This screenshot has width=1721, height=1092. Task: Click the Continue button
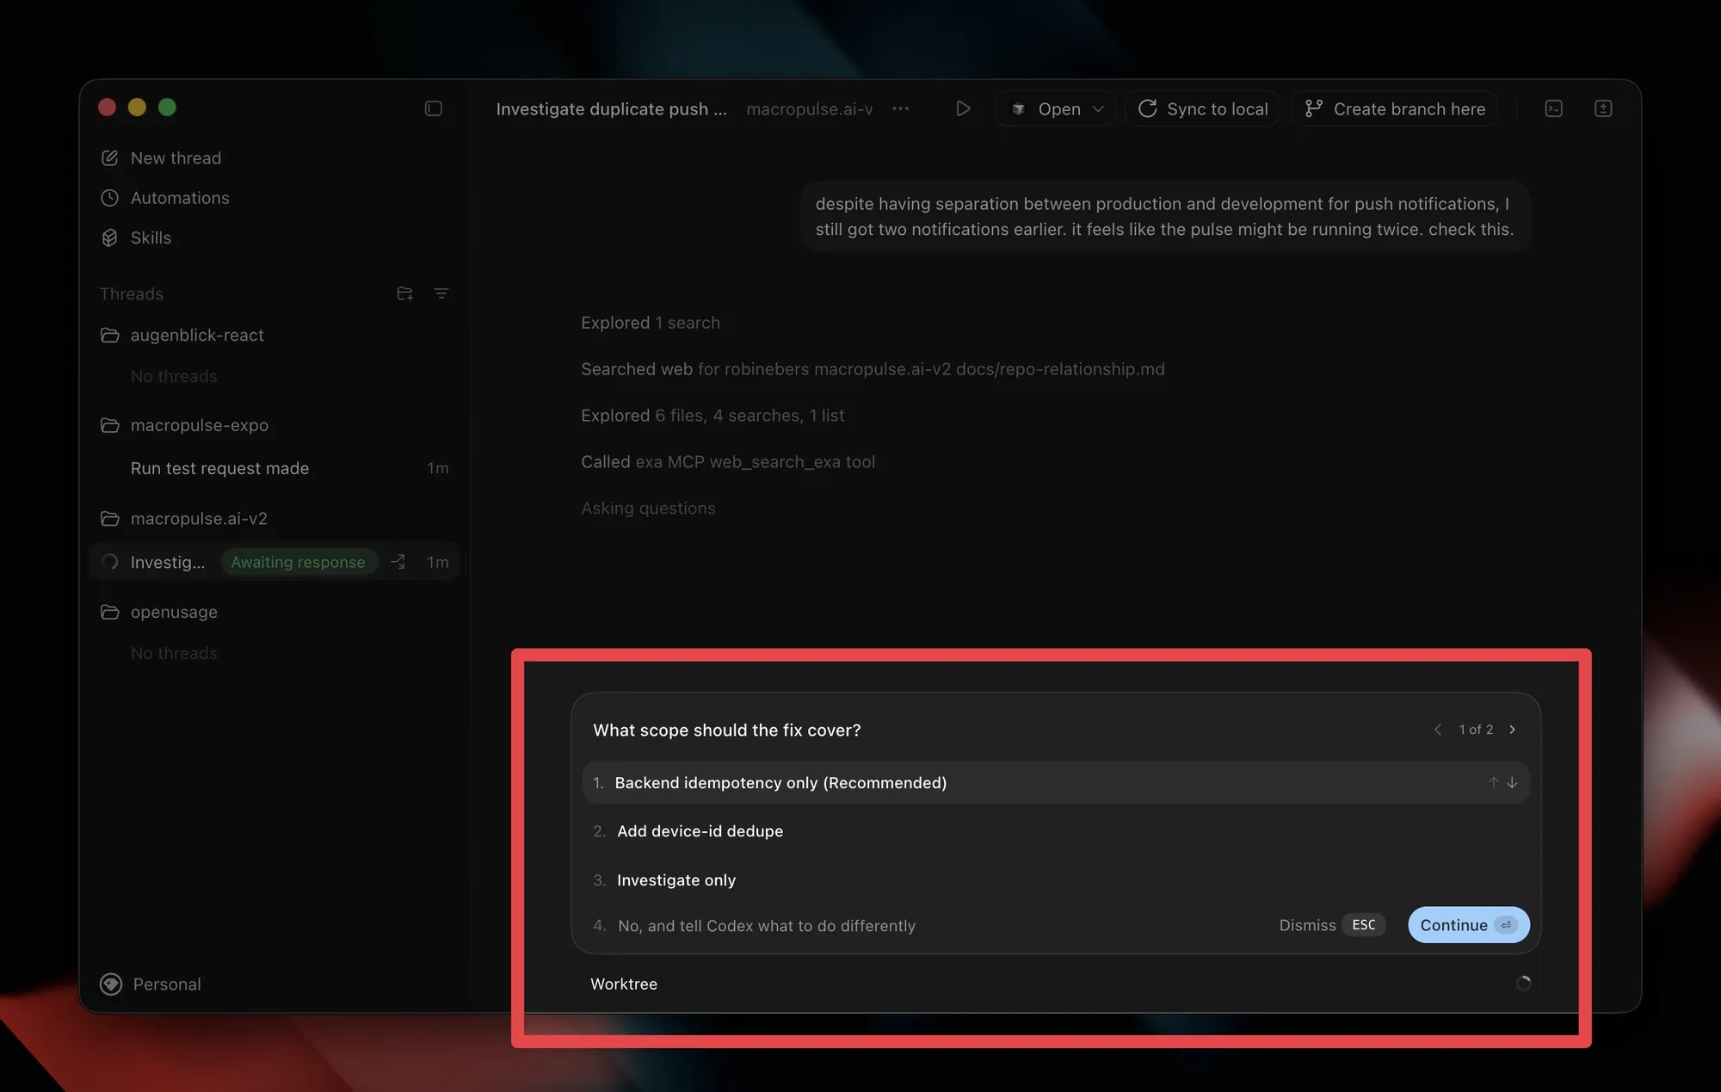click(1468, 925)
